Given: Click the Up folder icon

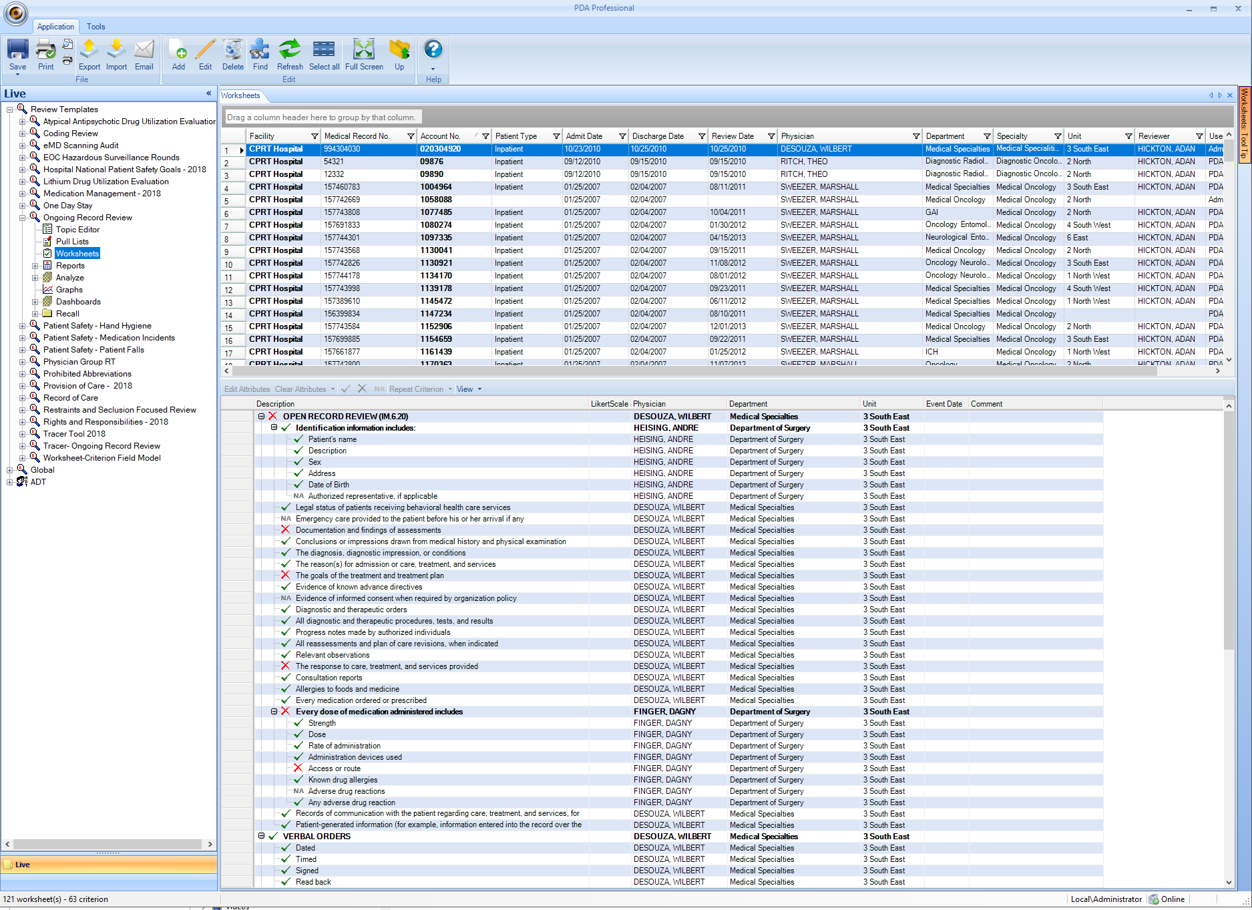Looking at the screenshot, I should pos(399,54).
